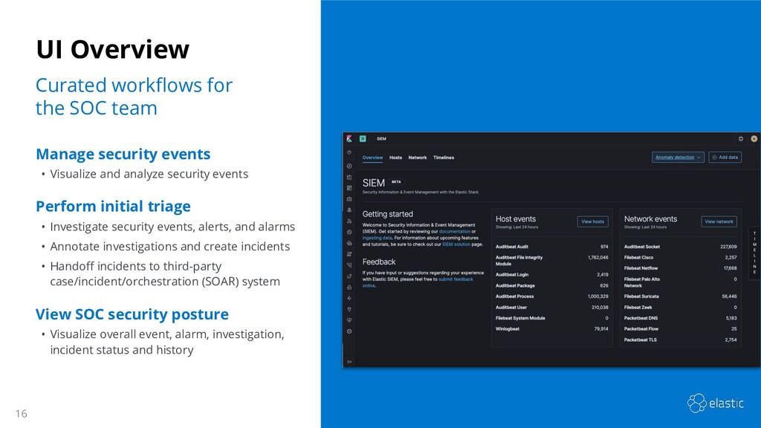Viewport: 761px width, 428px height.
Task: Follow the SIEM solution link
Action: [x=456, y=244]
